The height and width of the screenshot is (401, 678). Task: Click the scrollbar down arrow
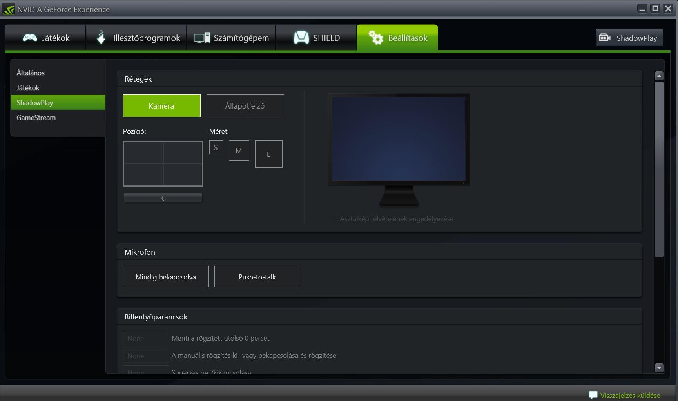click(659, 368)
